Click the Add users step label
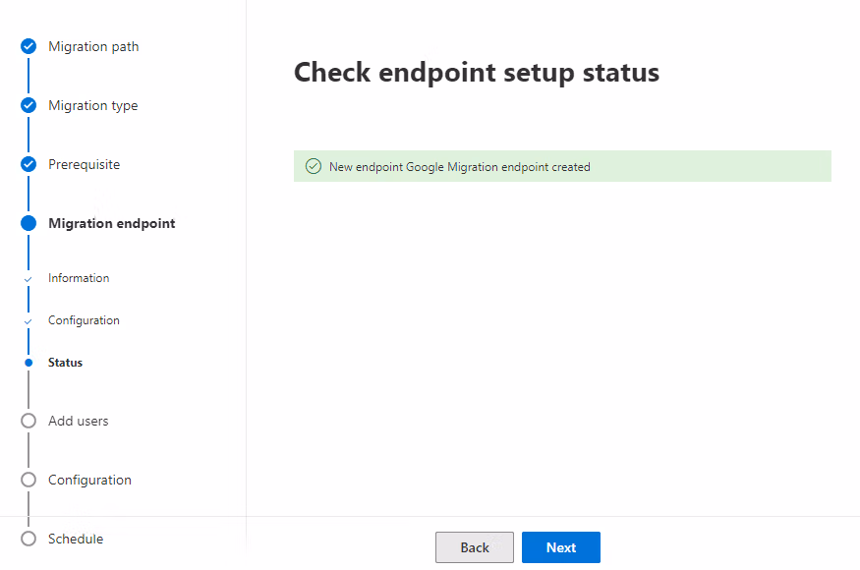The image size is (860, 570). [78, 421]
